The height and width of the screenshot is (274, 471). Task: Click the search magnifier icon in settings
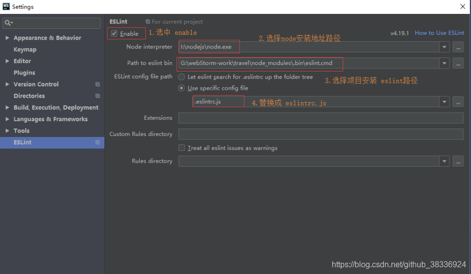(x=8, y=23)
